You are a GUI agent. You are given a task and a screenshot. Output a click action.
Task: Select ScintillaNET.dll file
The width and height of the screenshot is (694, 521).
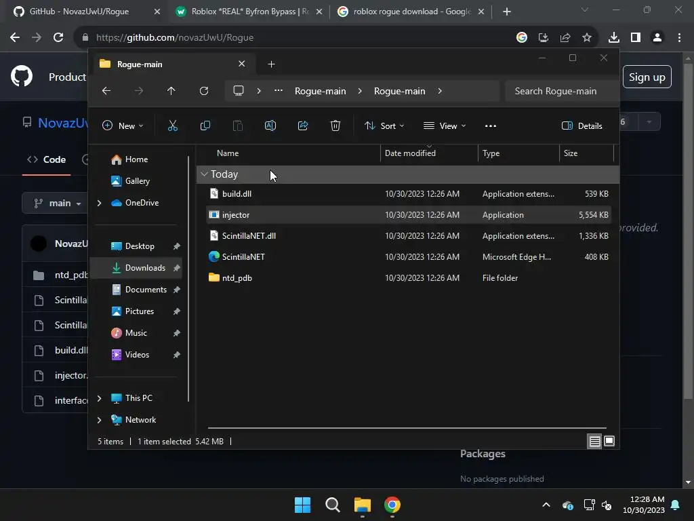[409, 236]
